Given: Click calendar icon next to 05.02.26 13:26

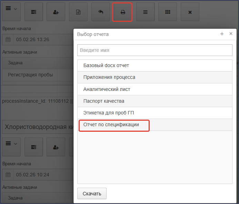Looking at the screenshot, I should click(x=8, y=39).
